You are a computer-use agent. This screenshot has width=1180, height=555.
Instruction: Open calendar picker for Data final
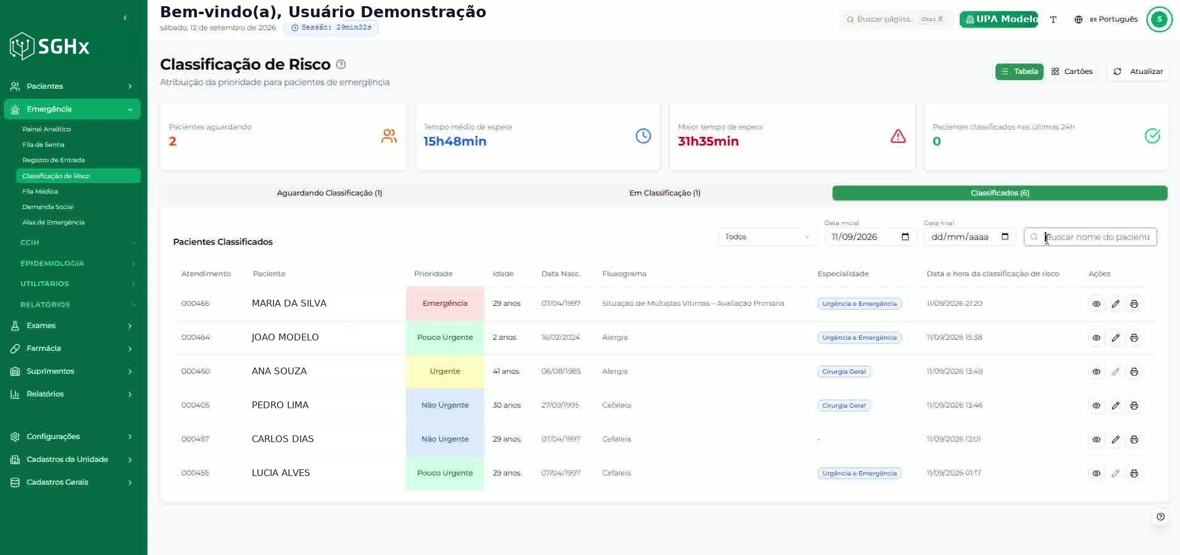(x=1005, y=237)
